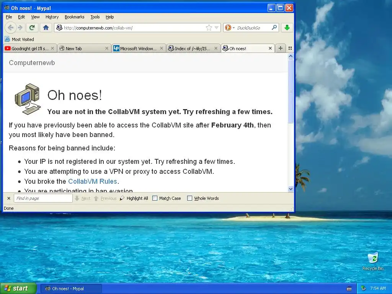Click the site identity icon in address bar
Screen dimensions: 392x294
pyautogui.click(x=59, y=28)
